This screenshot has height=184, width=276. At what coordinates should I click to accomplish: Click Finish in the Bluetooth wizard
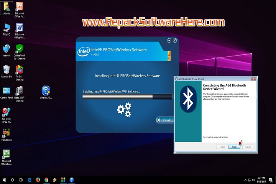[234, 147]
